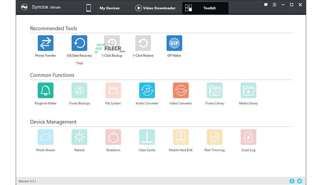Select the Toolkit tab
Viewport: 320px width, 185px height.
click(205, 8)
